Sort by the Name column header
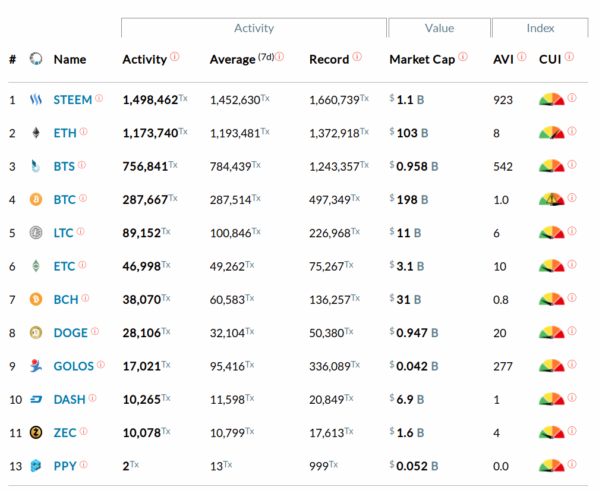The image size is (599, 493). (x=70, y=59)
